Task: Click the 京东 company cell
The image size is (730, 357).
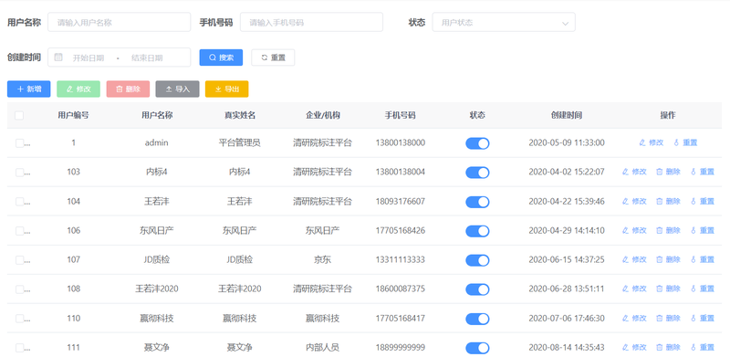Action: 322,259
